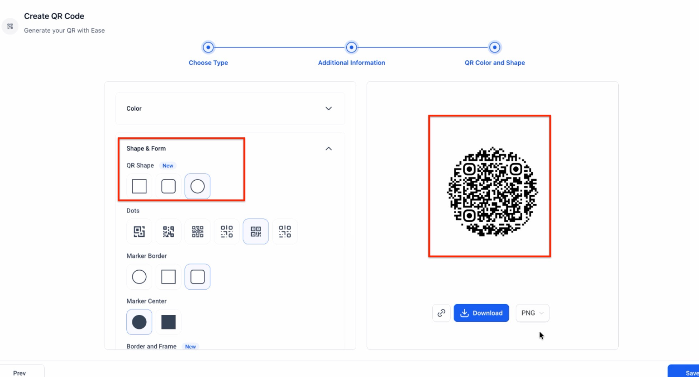This screenshot has height=377, width=699.
Task: Click the Marker Border section label
Action: [146, 256]
